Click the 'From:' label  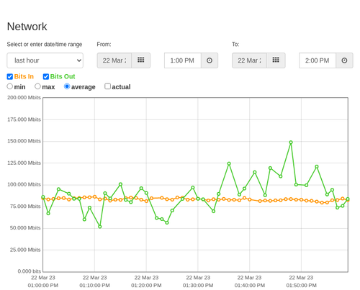(x=104, y=45)
